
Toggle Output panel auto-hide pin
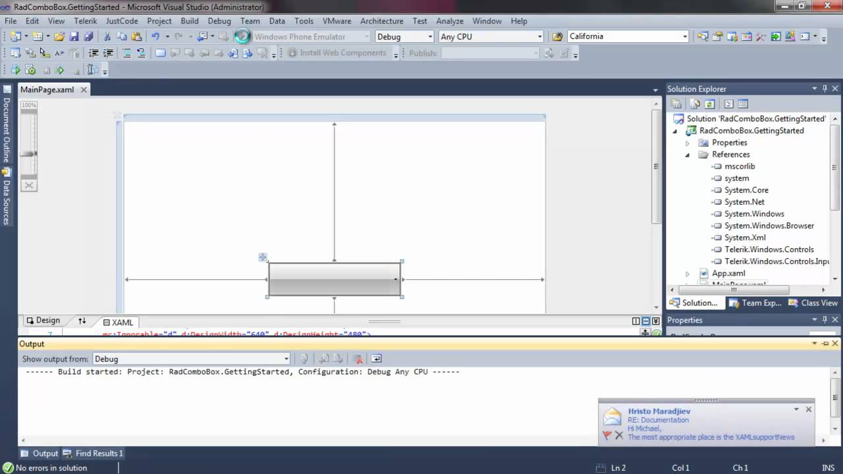click(x=825, y=344)
